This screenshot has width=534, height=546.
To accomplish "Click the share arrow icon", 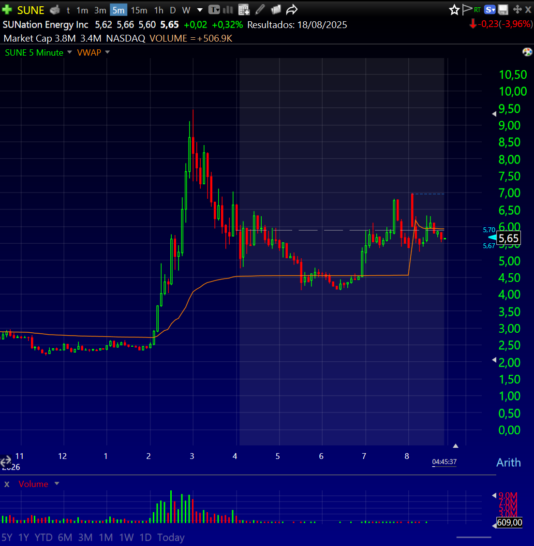I will point(292,10).
